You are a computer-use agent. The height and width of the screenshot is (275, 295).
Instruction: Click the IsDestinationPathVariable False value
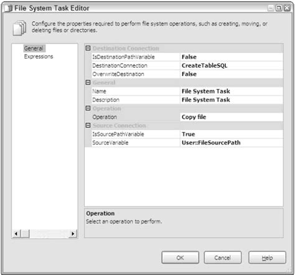232,57
